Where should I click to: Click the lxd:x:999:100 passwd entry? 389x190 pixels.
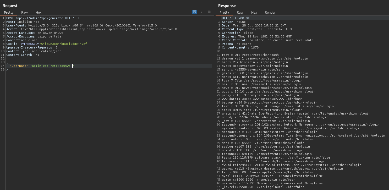coord(268,172)
